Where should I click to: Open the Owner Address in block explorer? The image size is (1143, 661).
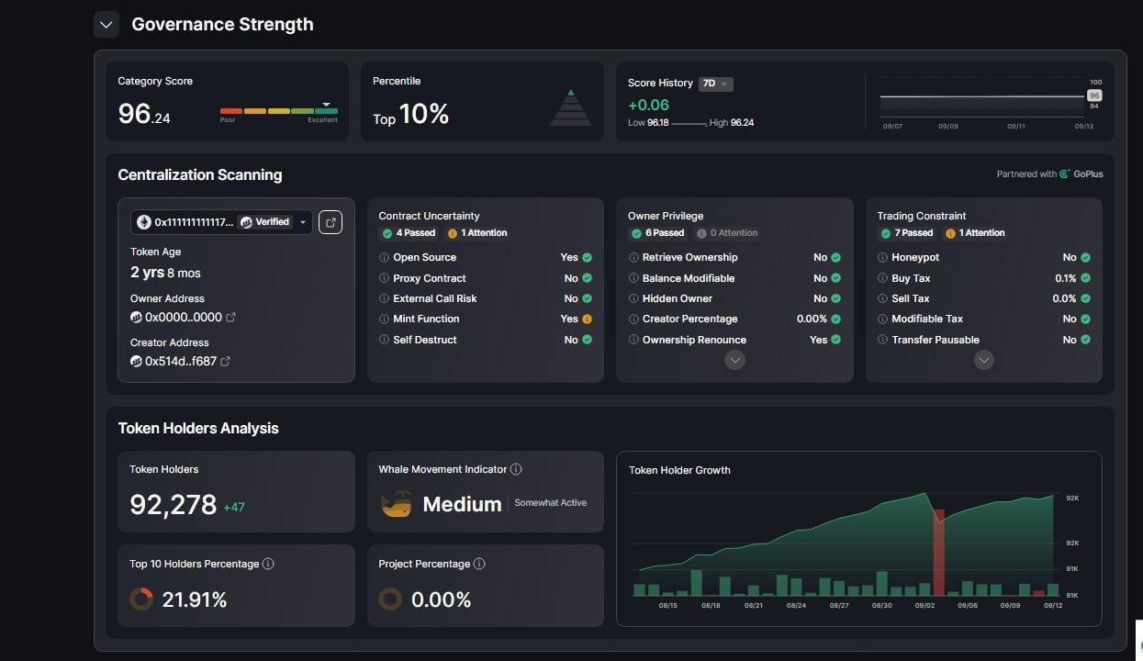click(x=230, y=316)
